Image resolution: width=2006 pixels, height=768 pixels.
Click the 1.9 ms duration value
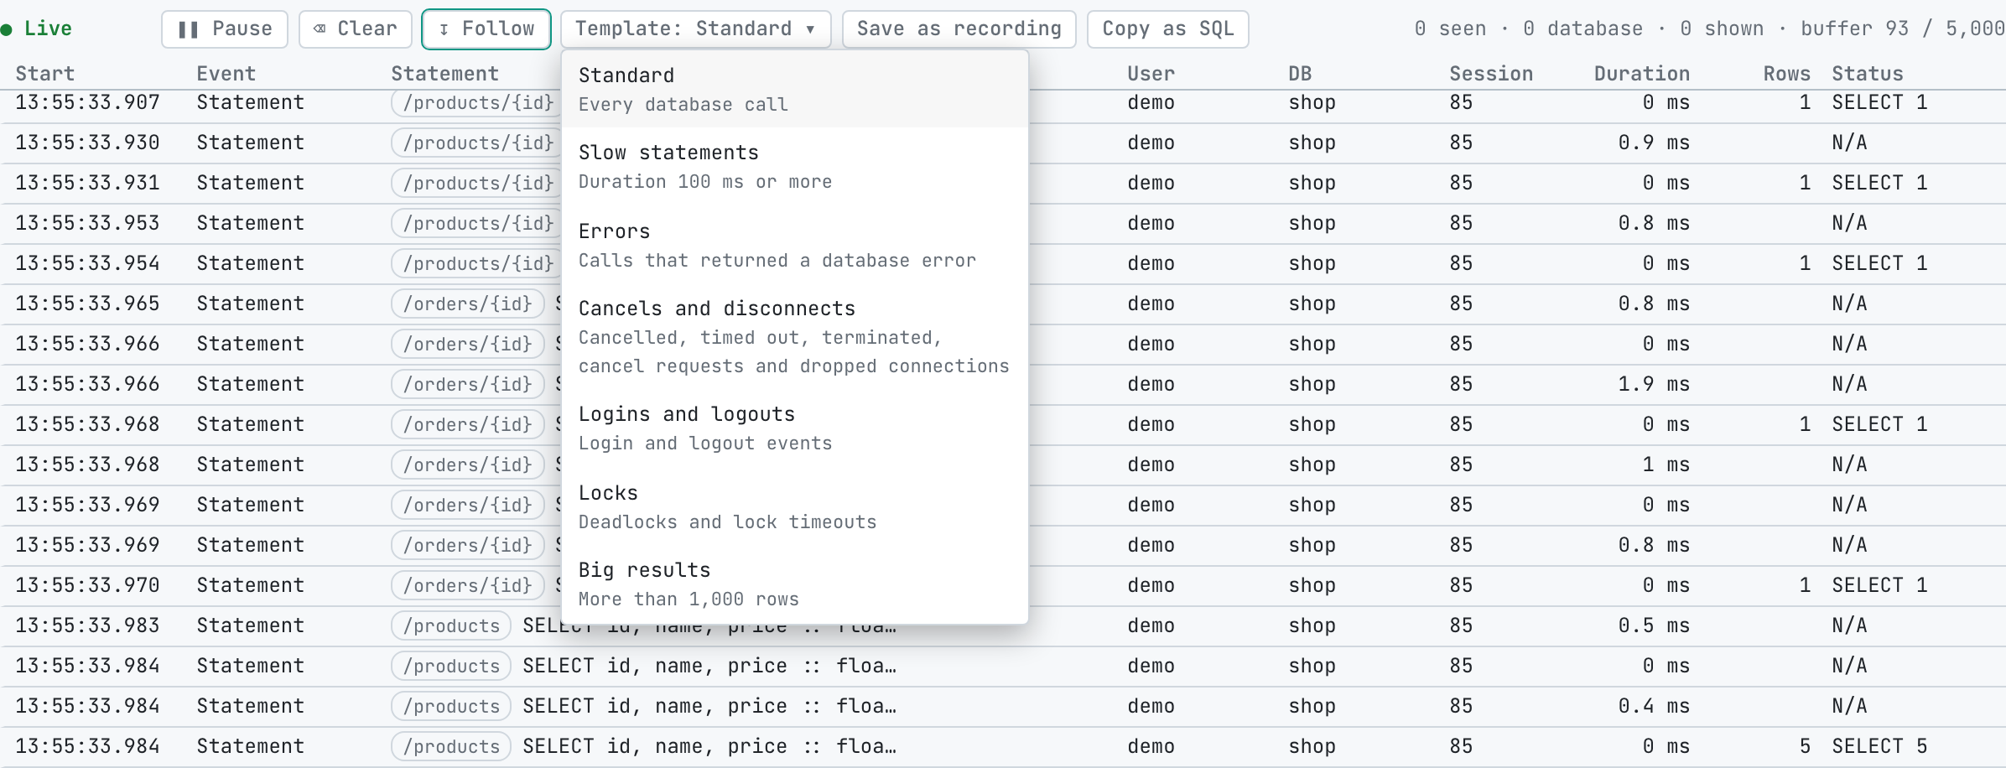pos(1654,384)
